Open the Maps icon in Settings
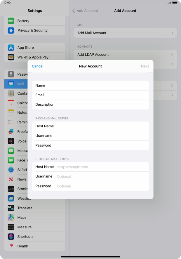Image resolution: width=181 pixels, height=259 pixels. 11,218
